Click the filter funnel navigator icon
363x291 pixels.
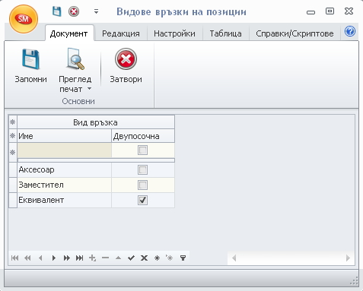(183, 258)
